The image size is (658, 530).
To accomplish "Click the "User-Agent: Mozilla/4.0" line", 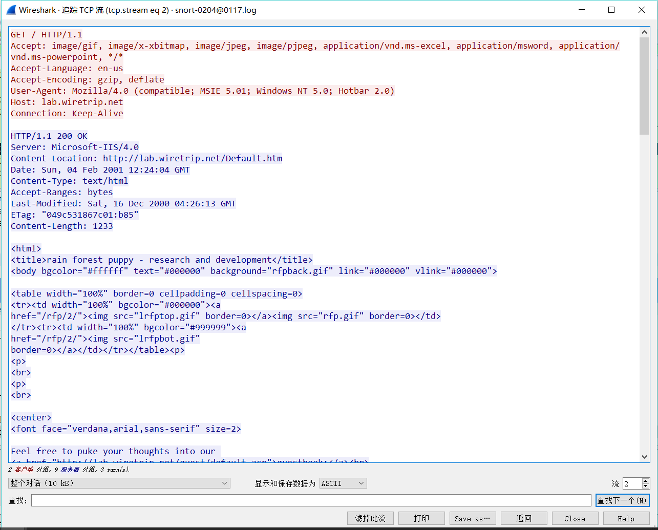I will click(203, 91).
